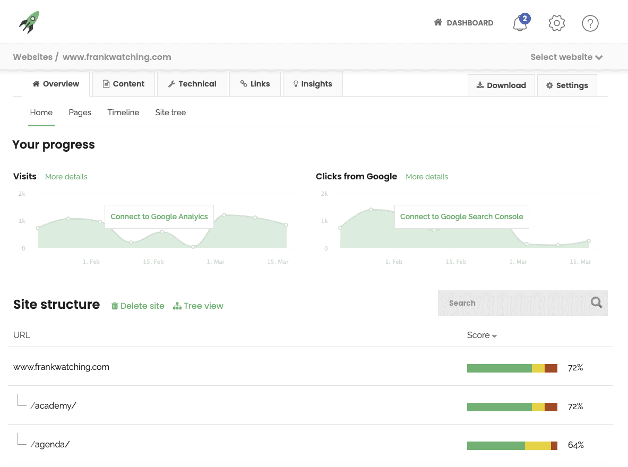Image resolution: width=628 pixels, height=467 pixels.
Task: Open the Technical tab
Action: pyautogui.click(x=192, y=84)
